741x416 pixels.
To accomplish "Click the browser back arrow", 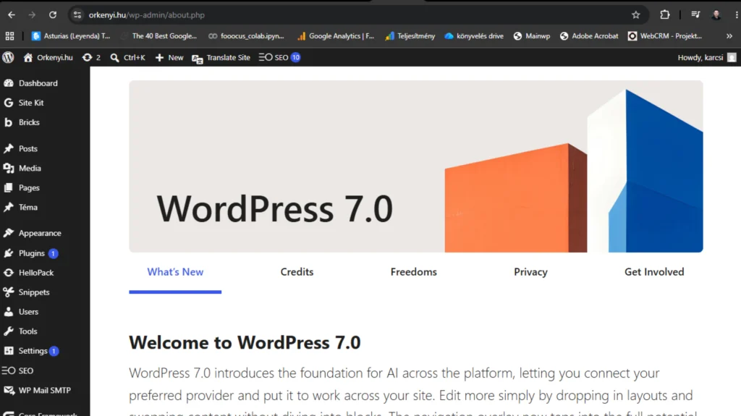I will pyautogui.click(x=12, y=15).
